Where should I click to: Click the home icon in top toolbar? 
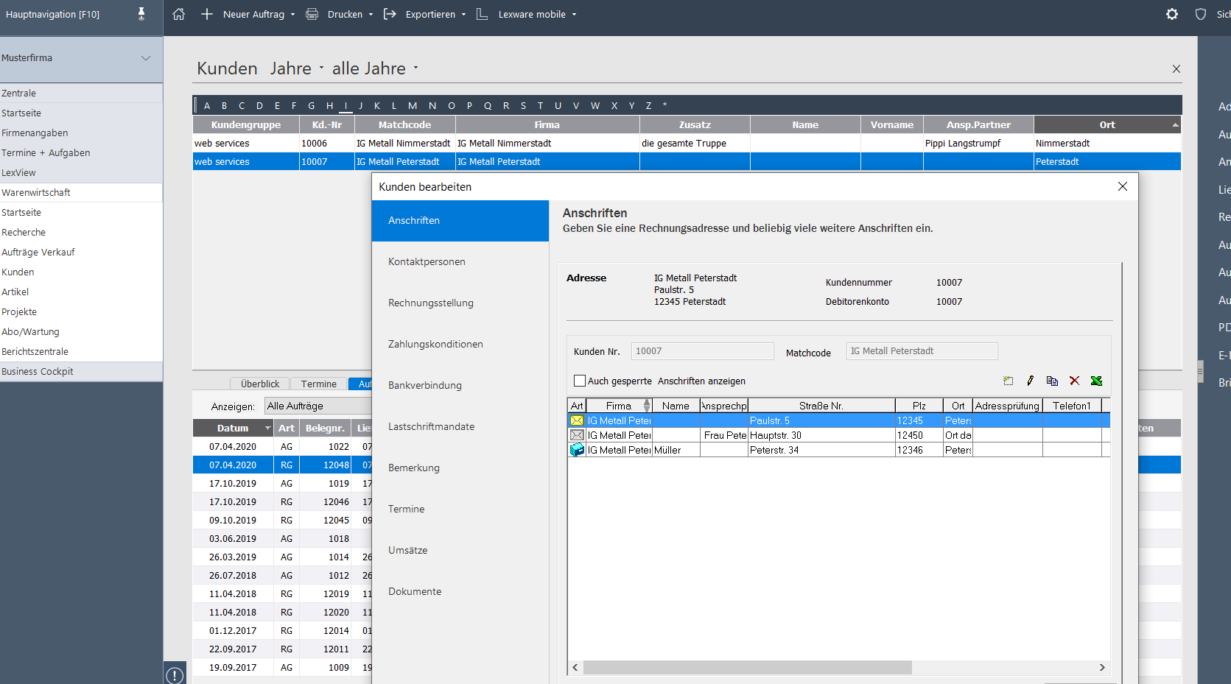[179, 14]
